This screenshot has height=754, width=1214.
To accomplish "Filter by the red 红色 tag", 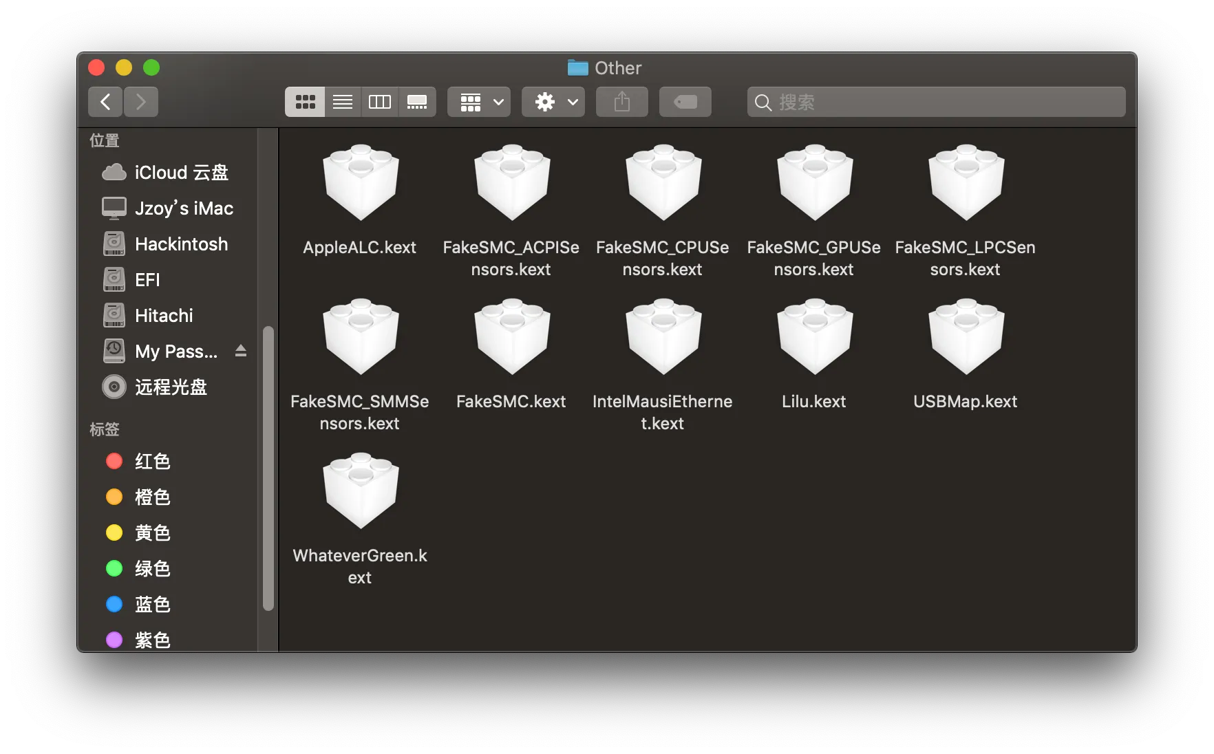I will (152, 462).
